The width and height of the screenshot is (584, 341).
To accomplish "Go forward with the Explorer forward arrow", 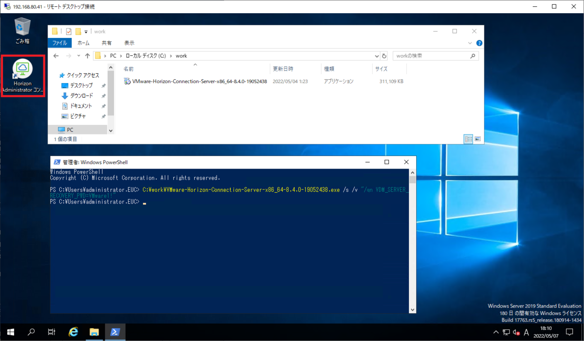I will tap(68, 56).
